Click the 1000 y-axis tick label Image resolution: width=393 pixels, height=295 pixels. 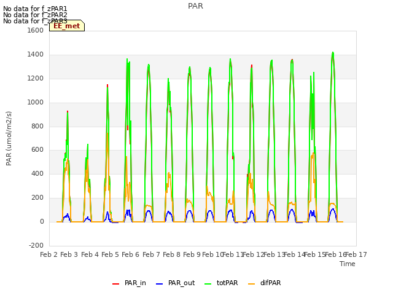click(x=36, y=103)
